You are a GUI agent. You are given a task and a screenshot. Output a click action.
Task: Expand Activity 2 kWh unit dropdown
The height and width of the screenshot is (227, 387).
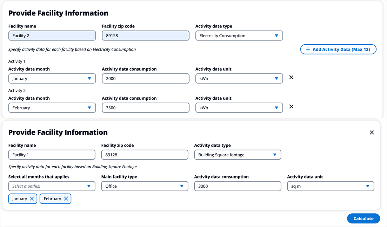point(239,108)
